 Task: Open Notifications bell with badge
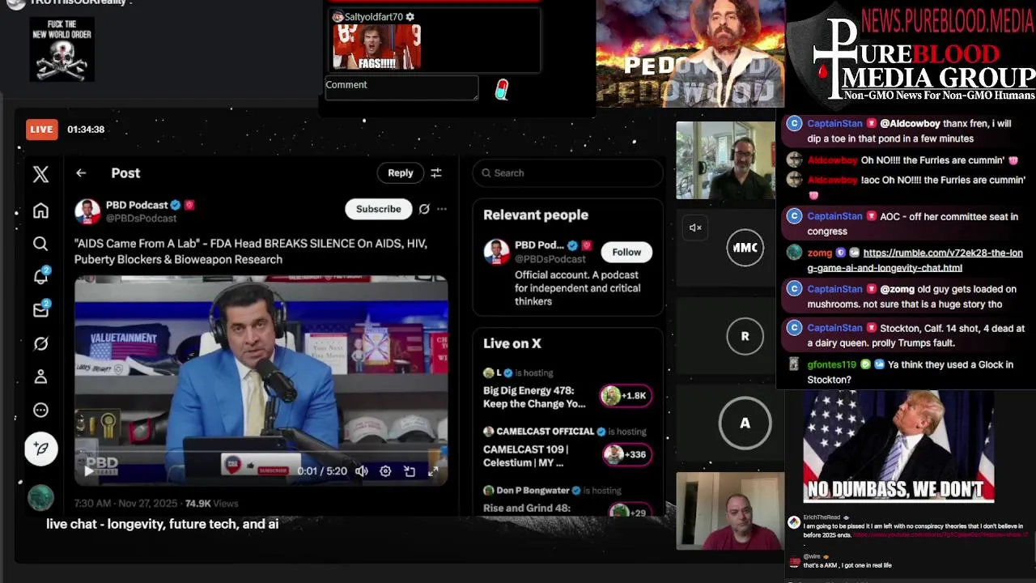40,276
